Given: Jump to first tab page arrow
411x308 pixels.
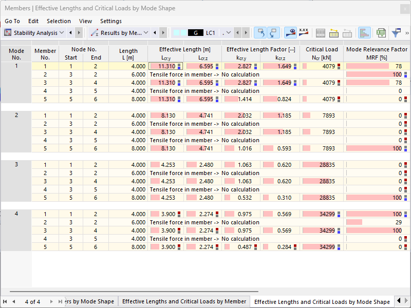Looking at the screenshot, I should 5,302.
